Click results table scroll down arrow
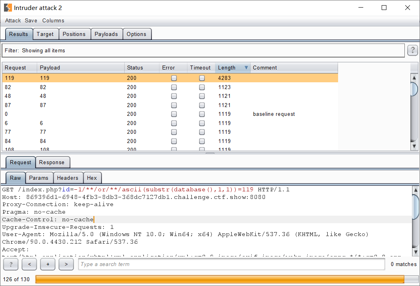This screenshot has height=286, width=420. (x=414, y=146)
